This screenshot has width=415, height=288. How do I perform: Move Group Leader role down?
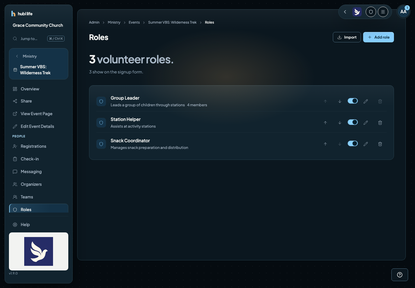point(340,101)
